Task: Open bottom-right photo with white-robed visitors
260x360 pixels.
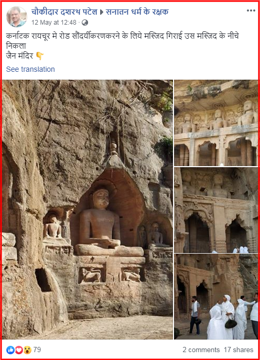Action: (x=216, y=297)
